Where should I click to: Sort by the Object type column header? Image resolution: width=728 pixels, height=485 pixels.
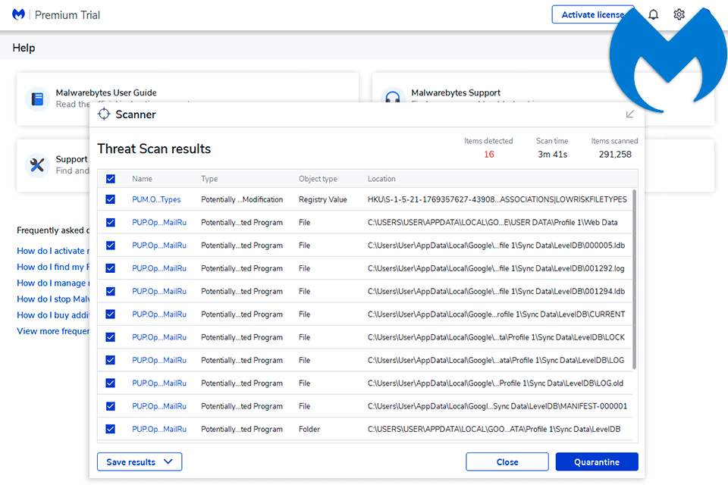pos(318,179)
